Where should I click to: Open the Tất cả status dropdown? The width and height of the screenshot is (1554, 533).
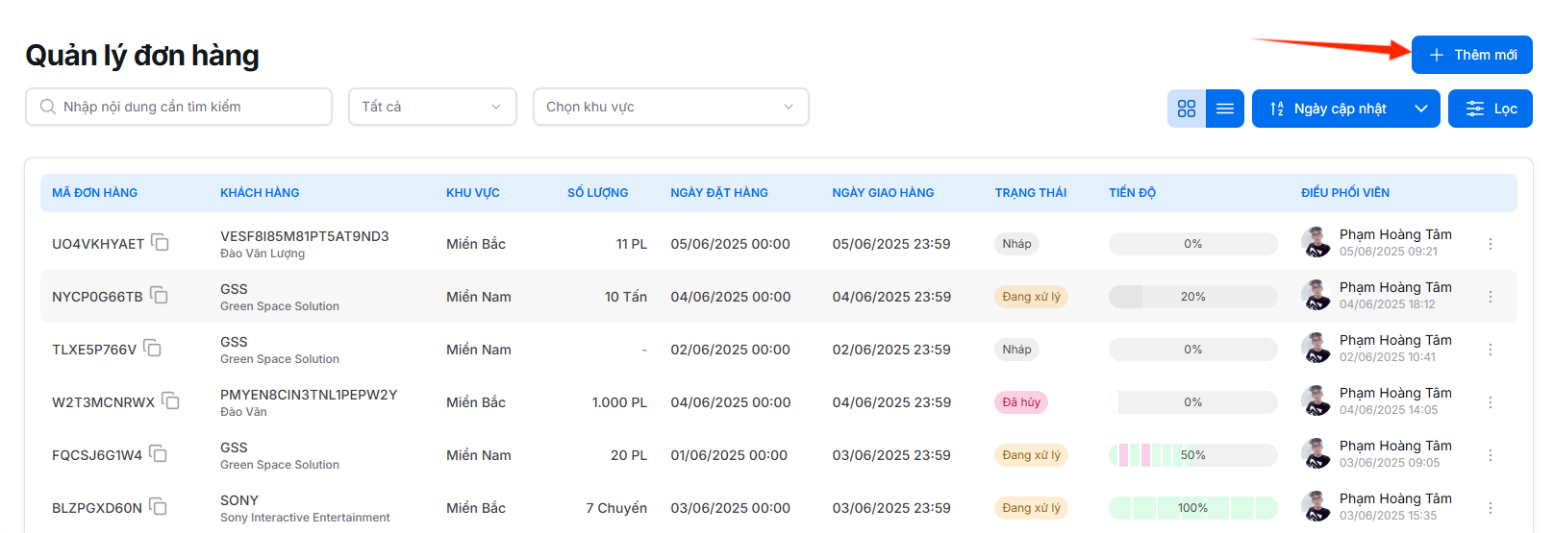[432, 107]
